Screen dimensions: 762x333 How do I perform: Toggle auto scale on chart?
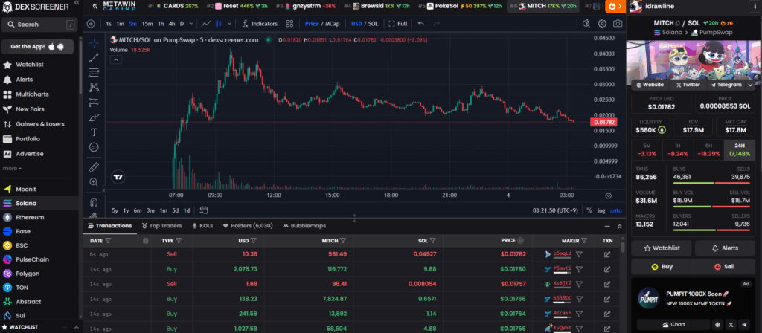tap(615, 210)
